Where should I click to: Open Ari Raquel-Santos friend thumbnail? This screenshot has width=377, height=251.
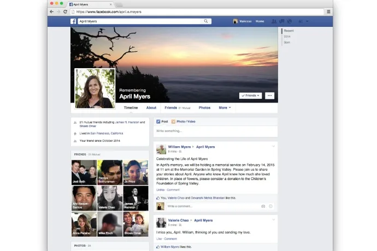(84, 198)
